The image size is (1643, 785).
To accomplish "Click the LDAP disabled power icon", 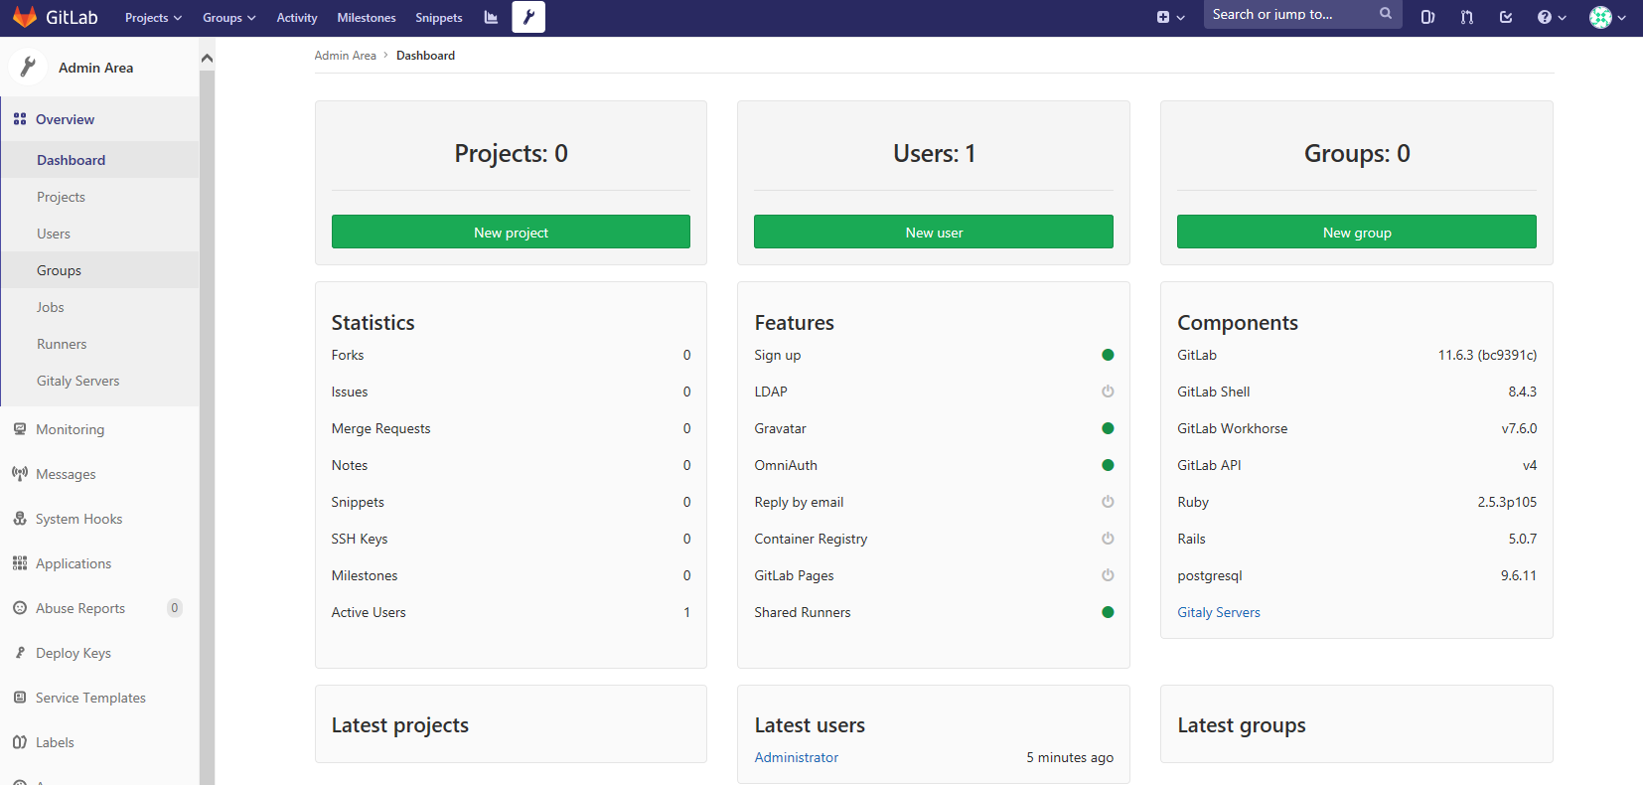I will [1108, 392].
